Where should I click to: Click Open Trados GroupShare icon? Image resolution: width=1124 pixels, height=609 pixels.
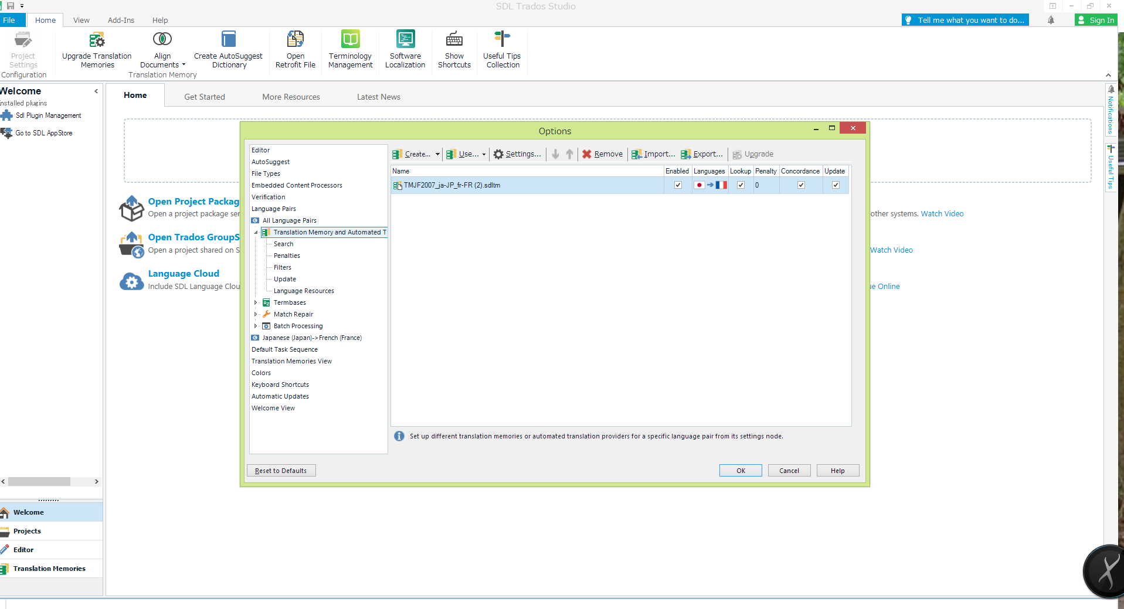point(131,244)
